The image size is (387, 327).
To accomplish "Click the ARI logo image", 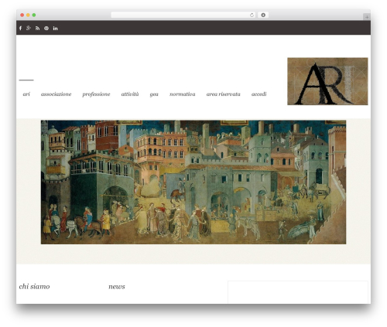I will [x=327, y=81].
